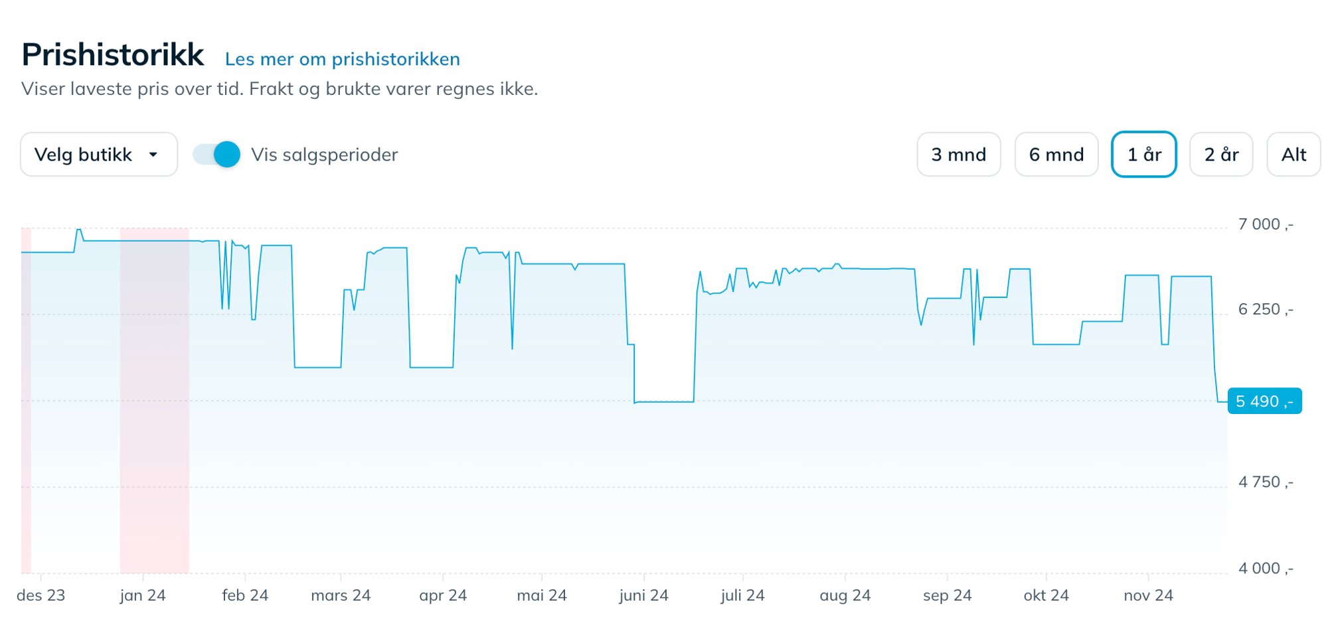Click the nov 24 axis label
This screenshot has height=625, width=1328.
click(x=1147, y=595)
